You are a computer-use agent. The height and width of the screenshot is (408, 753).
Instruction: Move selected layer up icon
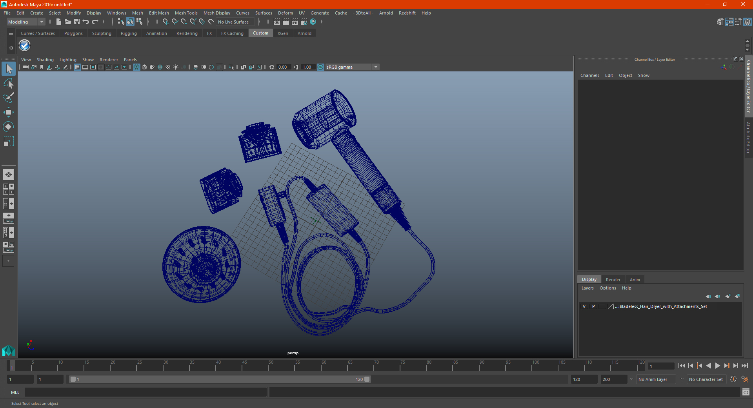click(708, 296)
